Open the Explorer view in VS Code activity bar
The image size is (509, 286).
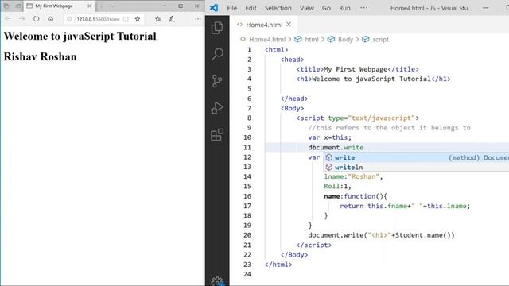tap(217, 28)
